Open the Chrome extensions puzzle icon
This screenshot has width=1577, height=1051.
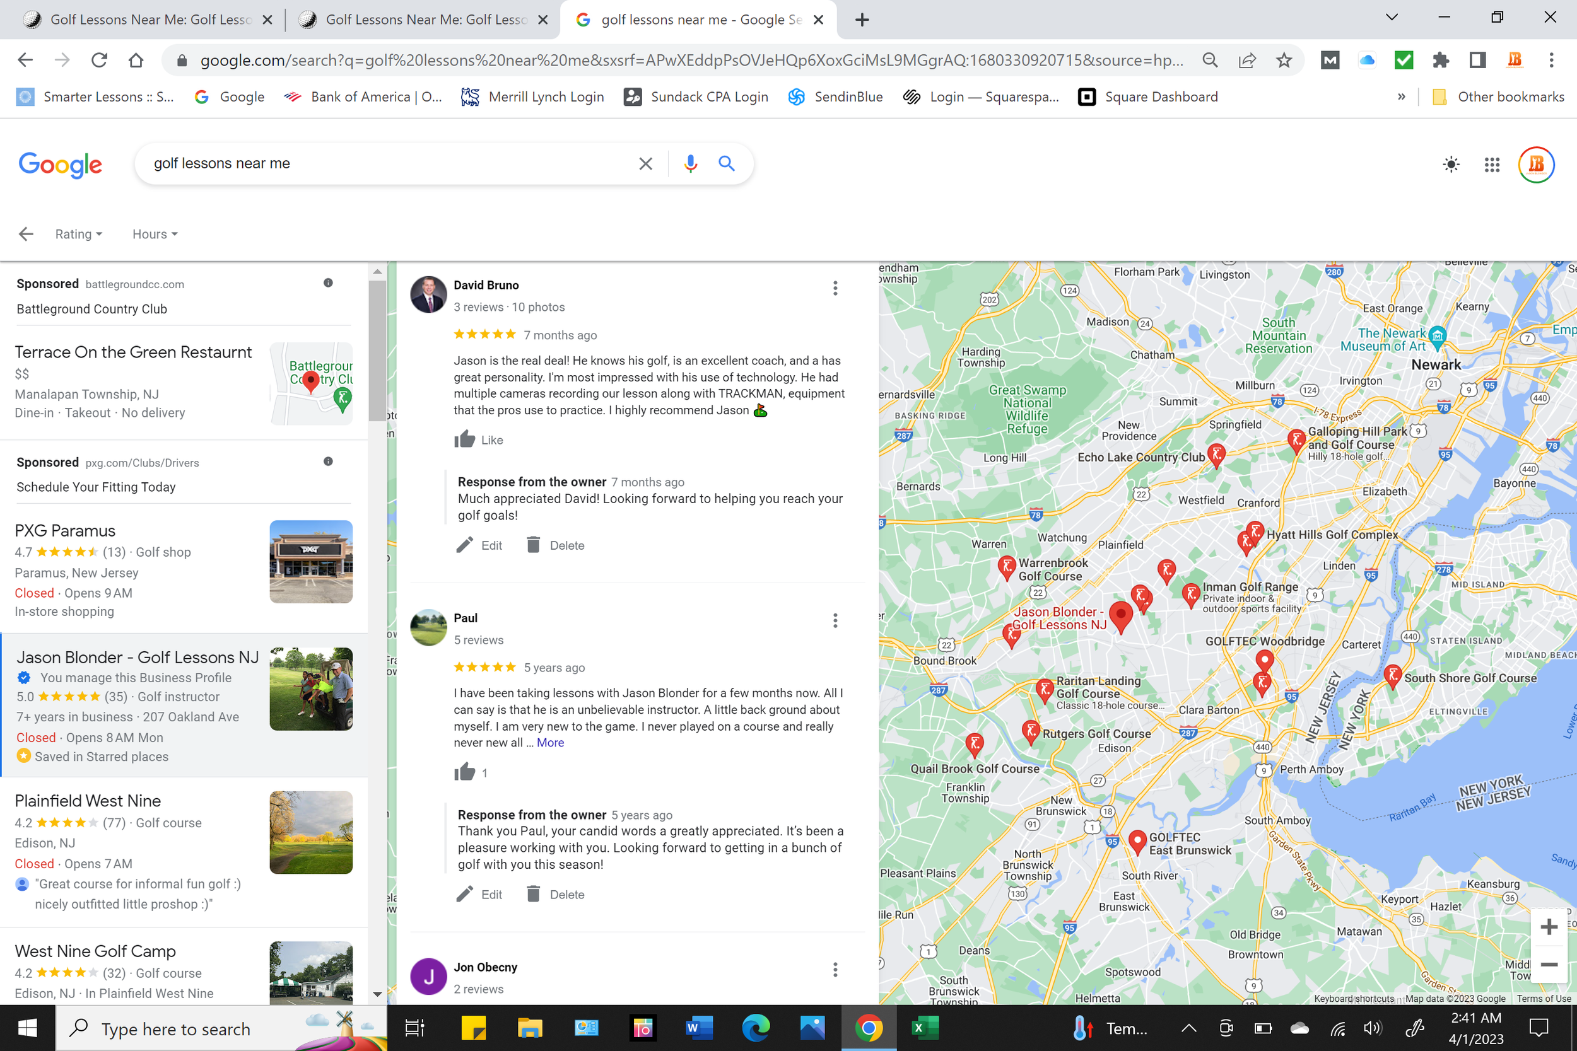[x=1440, y=61]
